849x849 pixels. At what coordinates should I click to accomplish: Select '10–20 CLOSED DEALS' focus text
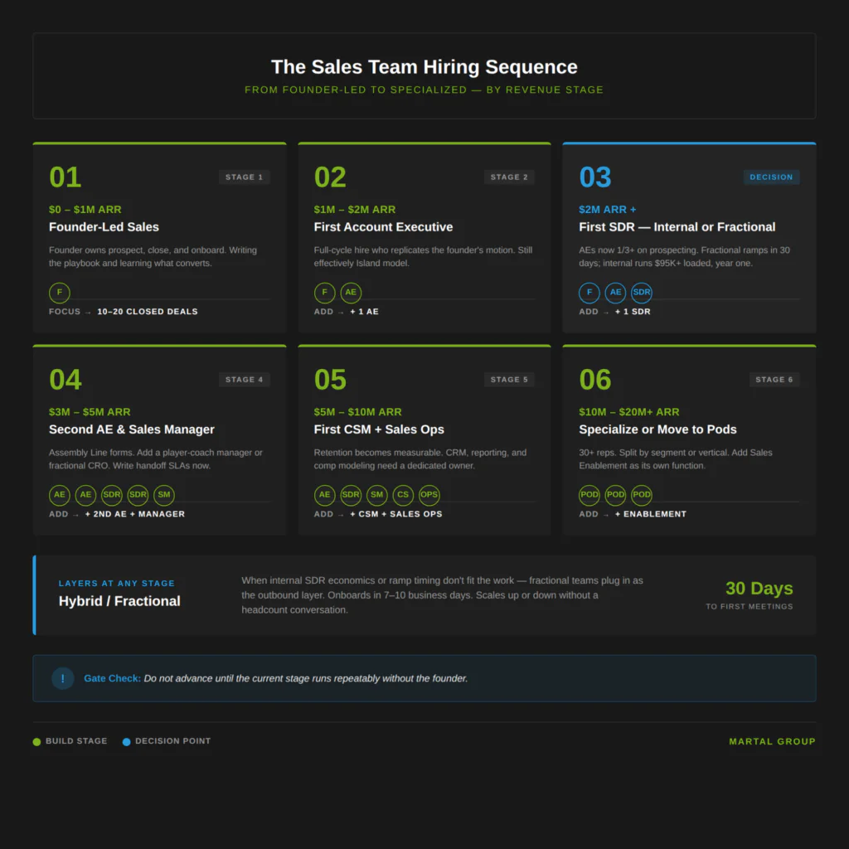pyautogui.click(x=148, y=312)
